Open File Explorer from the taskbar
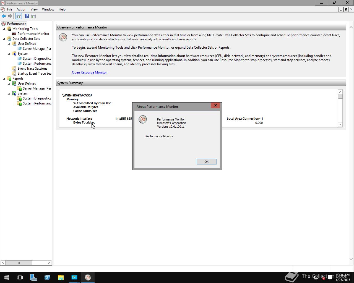Viewport: 354px width, 283px height. pos(61,277)
